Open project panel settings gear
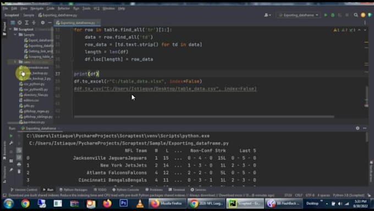Screen dimensions: 374x211 tap(43, 23)
